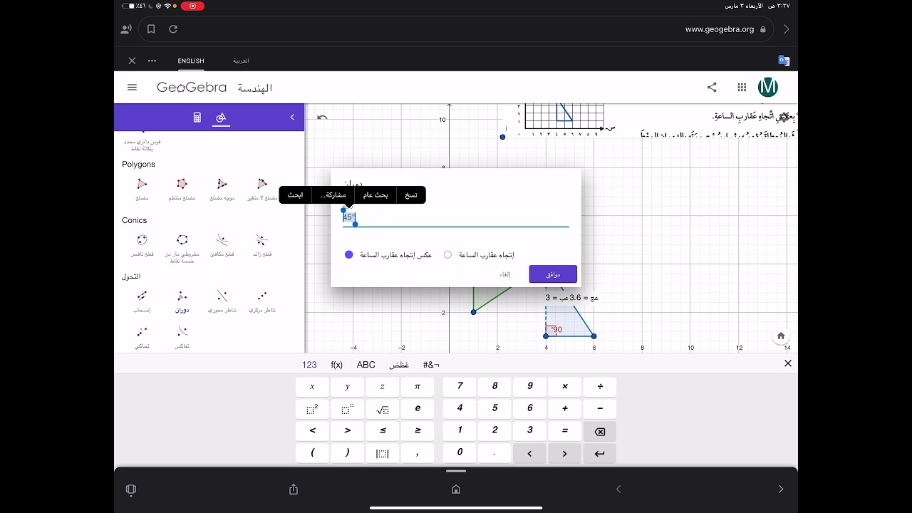Open the apps grid icon
912x513 pixels.
tap(742, 87)
